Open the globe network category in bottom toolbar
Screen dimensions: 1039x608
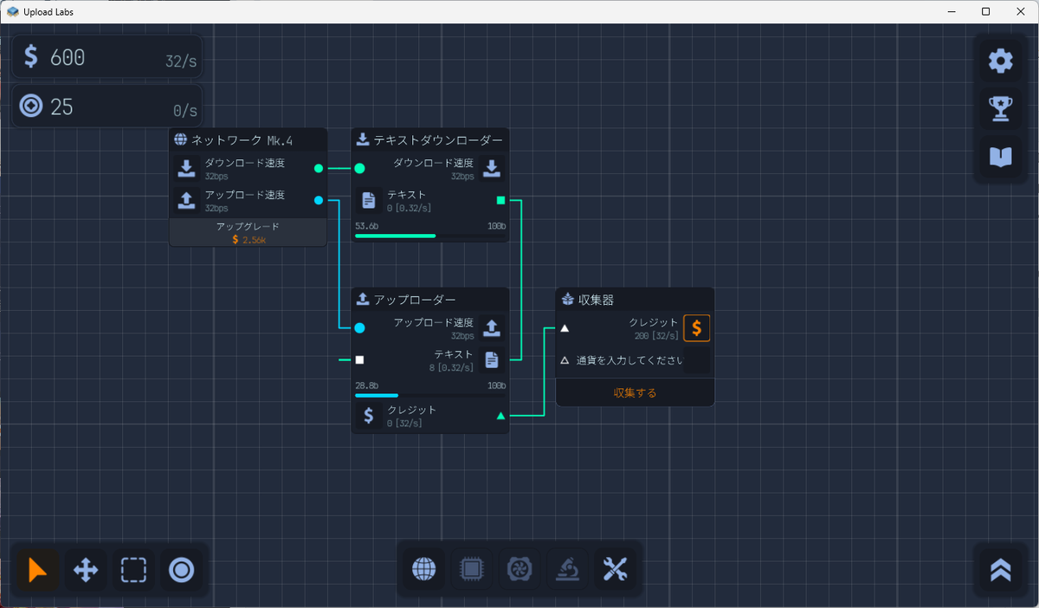pos(423,569)
